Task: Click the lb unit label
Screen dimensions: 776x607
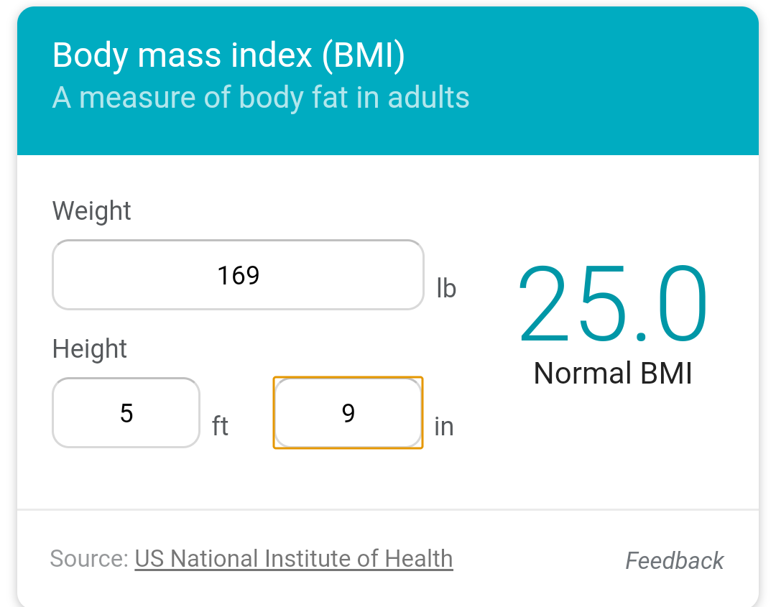Action: [x=446, y=289]
